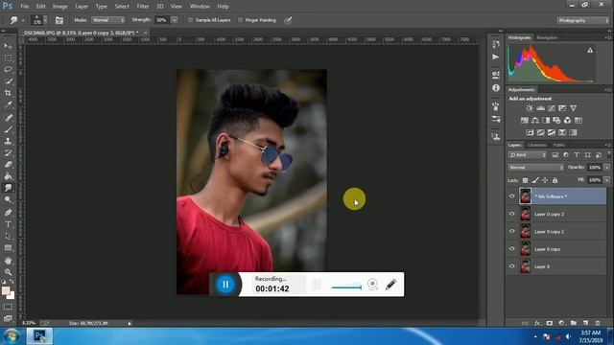Screen dimensions: 614x345
Task: Open the Image menu
Action: [x=59, y=7]
